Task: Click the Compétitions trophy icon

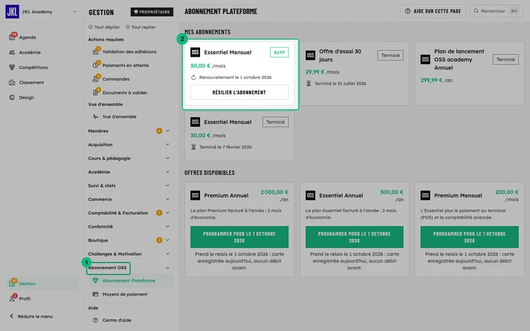Action: (x=12, y=67)
